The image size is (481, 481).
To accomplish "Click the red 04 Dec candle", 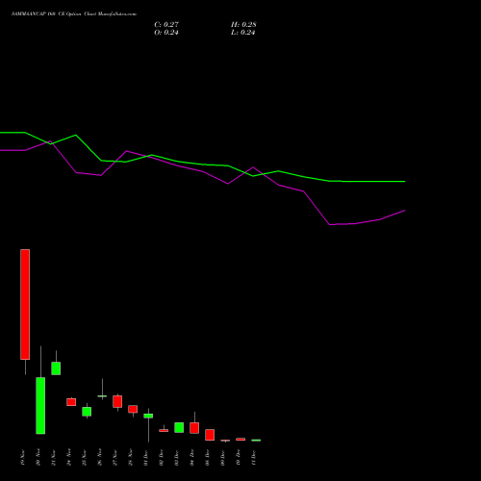I will (x=194, y=428).
